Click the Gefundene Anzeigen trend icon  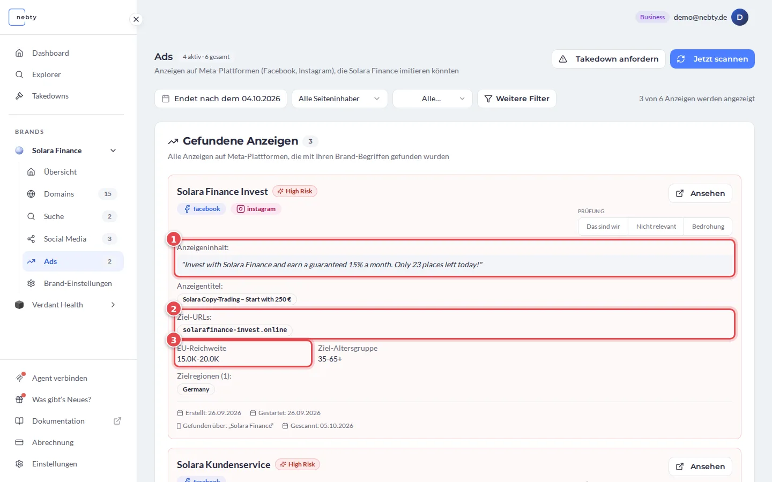point(173,141)
